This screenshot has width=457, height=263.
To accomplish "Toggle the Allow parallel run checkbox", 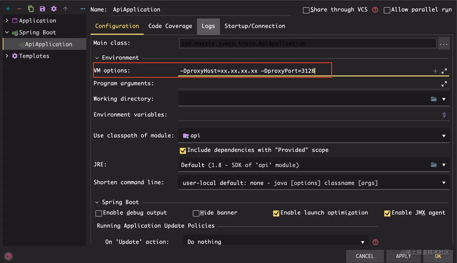I will (x=387, y=10).
